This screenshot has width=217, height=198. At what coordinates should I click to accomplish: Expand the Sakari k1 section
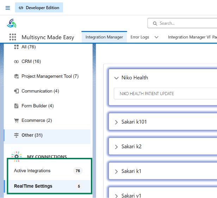(x=116, y=172)
